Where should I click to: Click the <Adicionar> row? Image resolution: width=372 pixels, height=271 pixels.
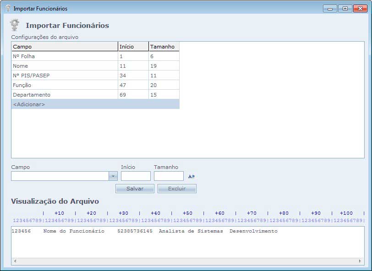coord(64,104)
